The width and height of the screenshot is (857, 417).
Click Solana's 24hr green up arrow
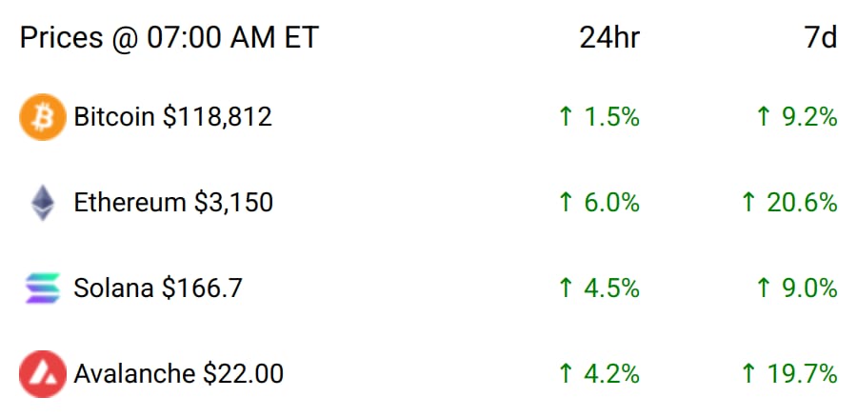tap(566, 288)
